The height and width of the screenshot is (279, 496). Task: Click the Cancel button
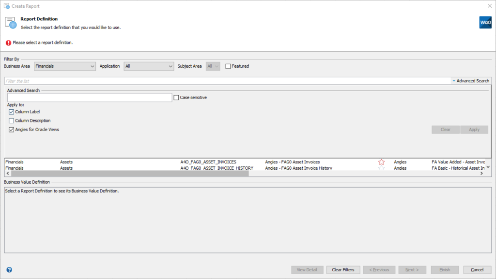pos(477,270)
